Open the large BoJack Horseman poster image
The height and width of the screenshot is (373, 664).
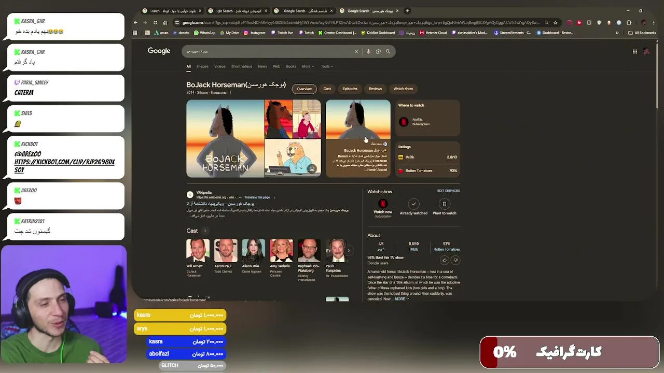225,139
